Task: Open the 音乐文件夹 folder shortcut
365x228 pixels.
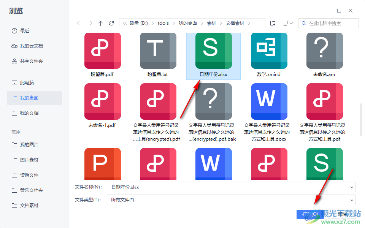Action: tap(35, 190)
